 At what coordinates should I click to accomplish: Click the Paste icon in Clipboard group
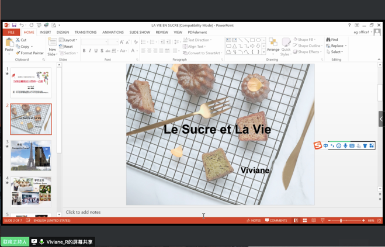point(9,43)
